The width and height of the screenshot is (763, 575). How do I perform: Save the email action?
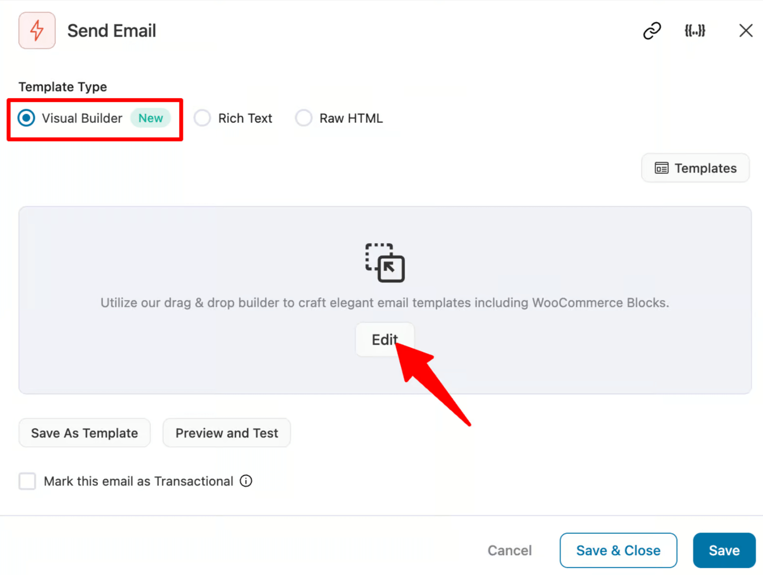pos(724,550)
